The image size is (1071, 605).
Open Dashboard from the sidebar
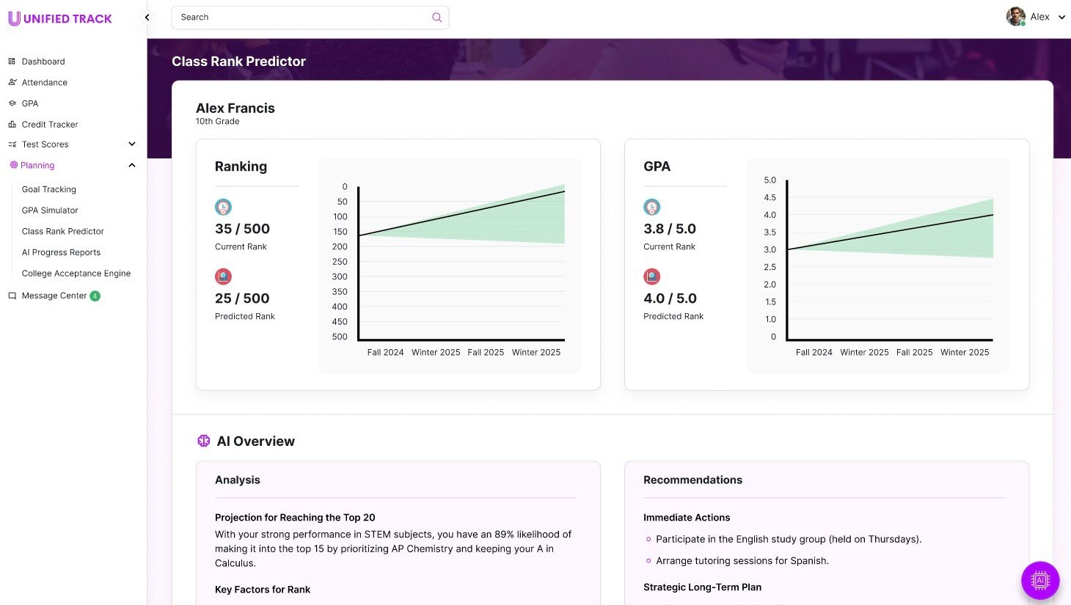43,62
